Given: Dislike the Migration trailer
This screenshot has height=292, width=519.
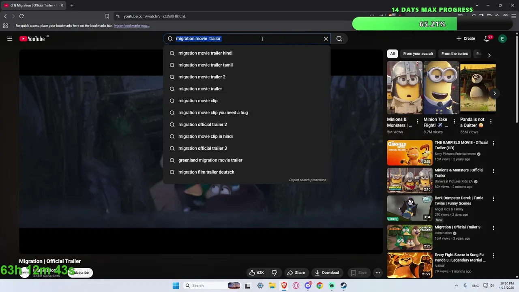Looking at the screenshot, I should tap(275, 273).
